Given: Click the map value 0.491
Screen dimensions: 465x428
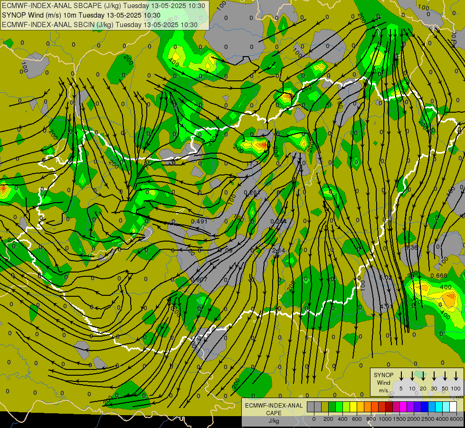Looking at the screenshot, I should [199, 221].
